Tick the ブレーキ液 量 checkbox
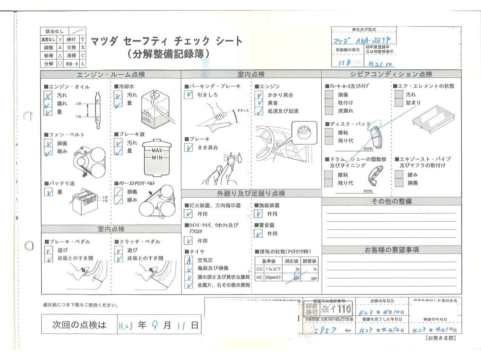 118,151
